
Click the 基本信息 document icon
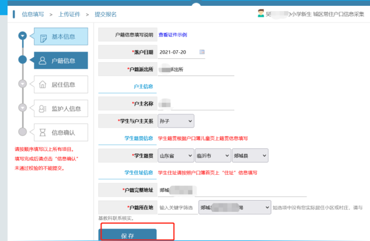point(43,38)
